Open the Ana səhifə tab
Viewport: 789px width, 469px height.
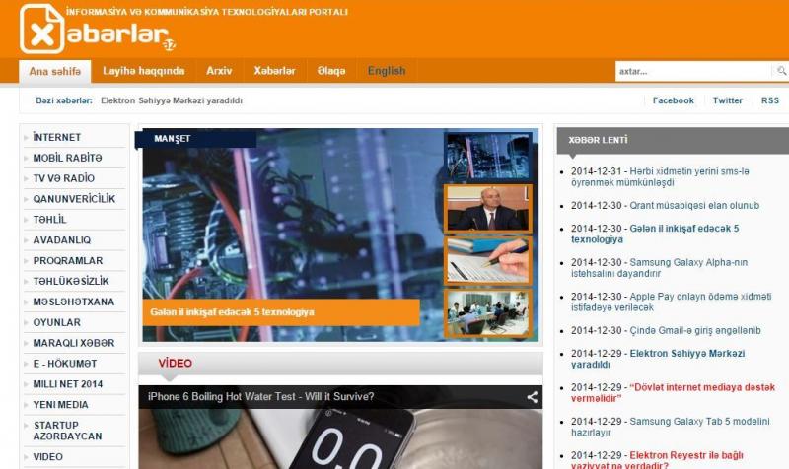(x=55, y=71)
